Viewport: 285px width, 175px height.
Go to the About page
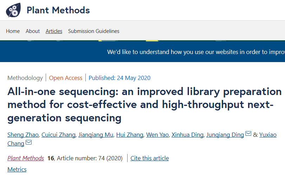pos(33,31)
